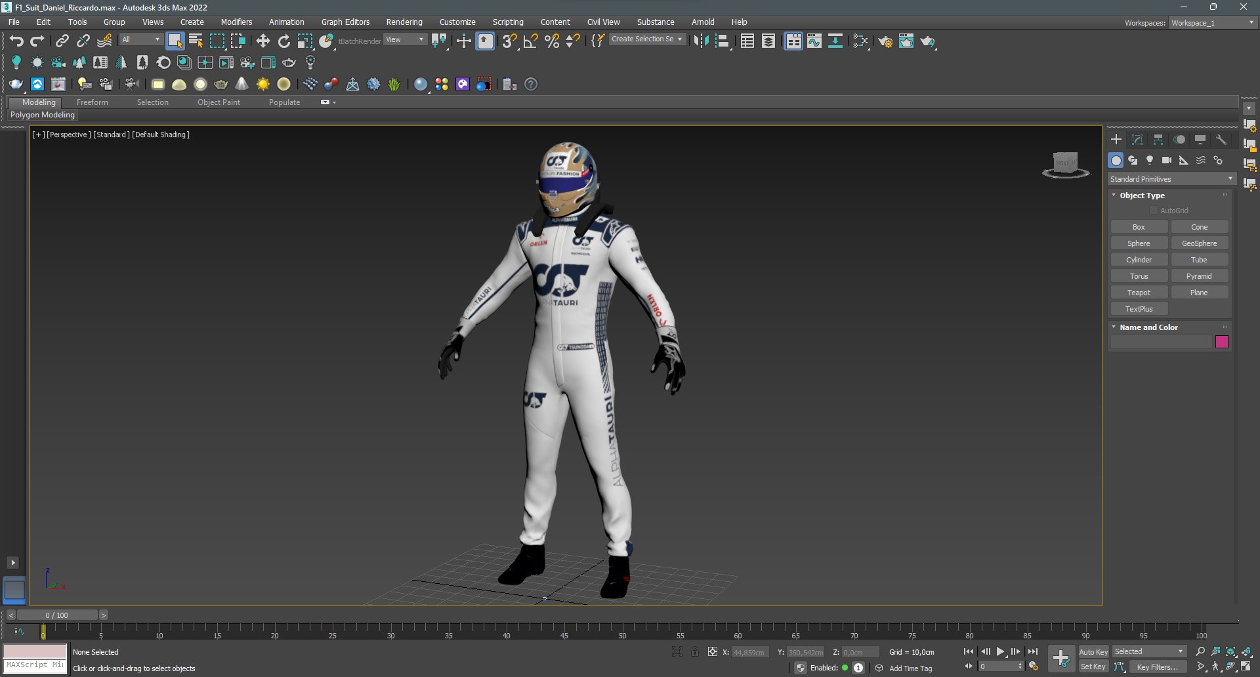Open the Workspaces selector dropdown
This screenshot has height=677, width=1260.
coord(1213,23)
